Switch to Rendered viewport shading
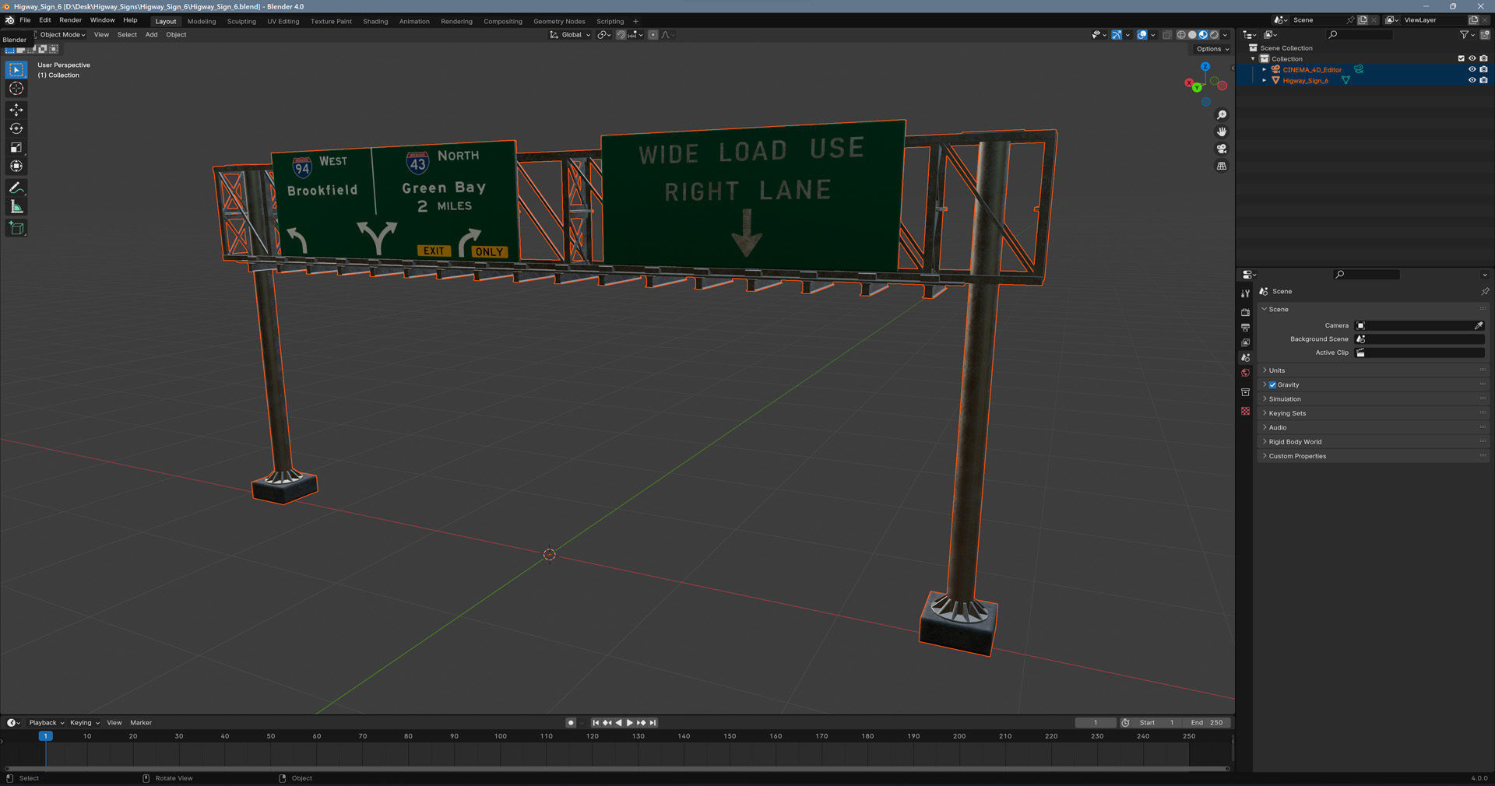 [1214, 34]
